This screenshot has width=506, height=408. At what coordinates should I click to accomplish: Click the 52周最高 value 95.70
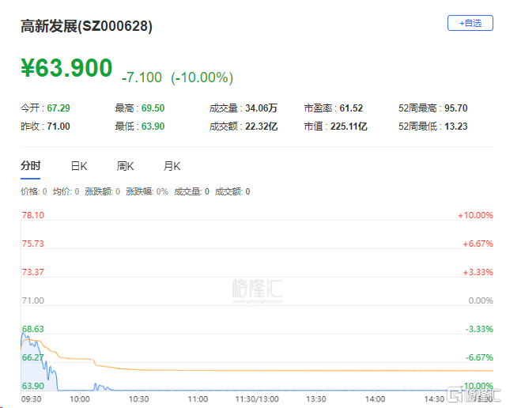click(x=456, y=108)
